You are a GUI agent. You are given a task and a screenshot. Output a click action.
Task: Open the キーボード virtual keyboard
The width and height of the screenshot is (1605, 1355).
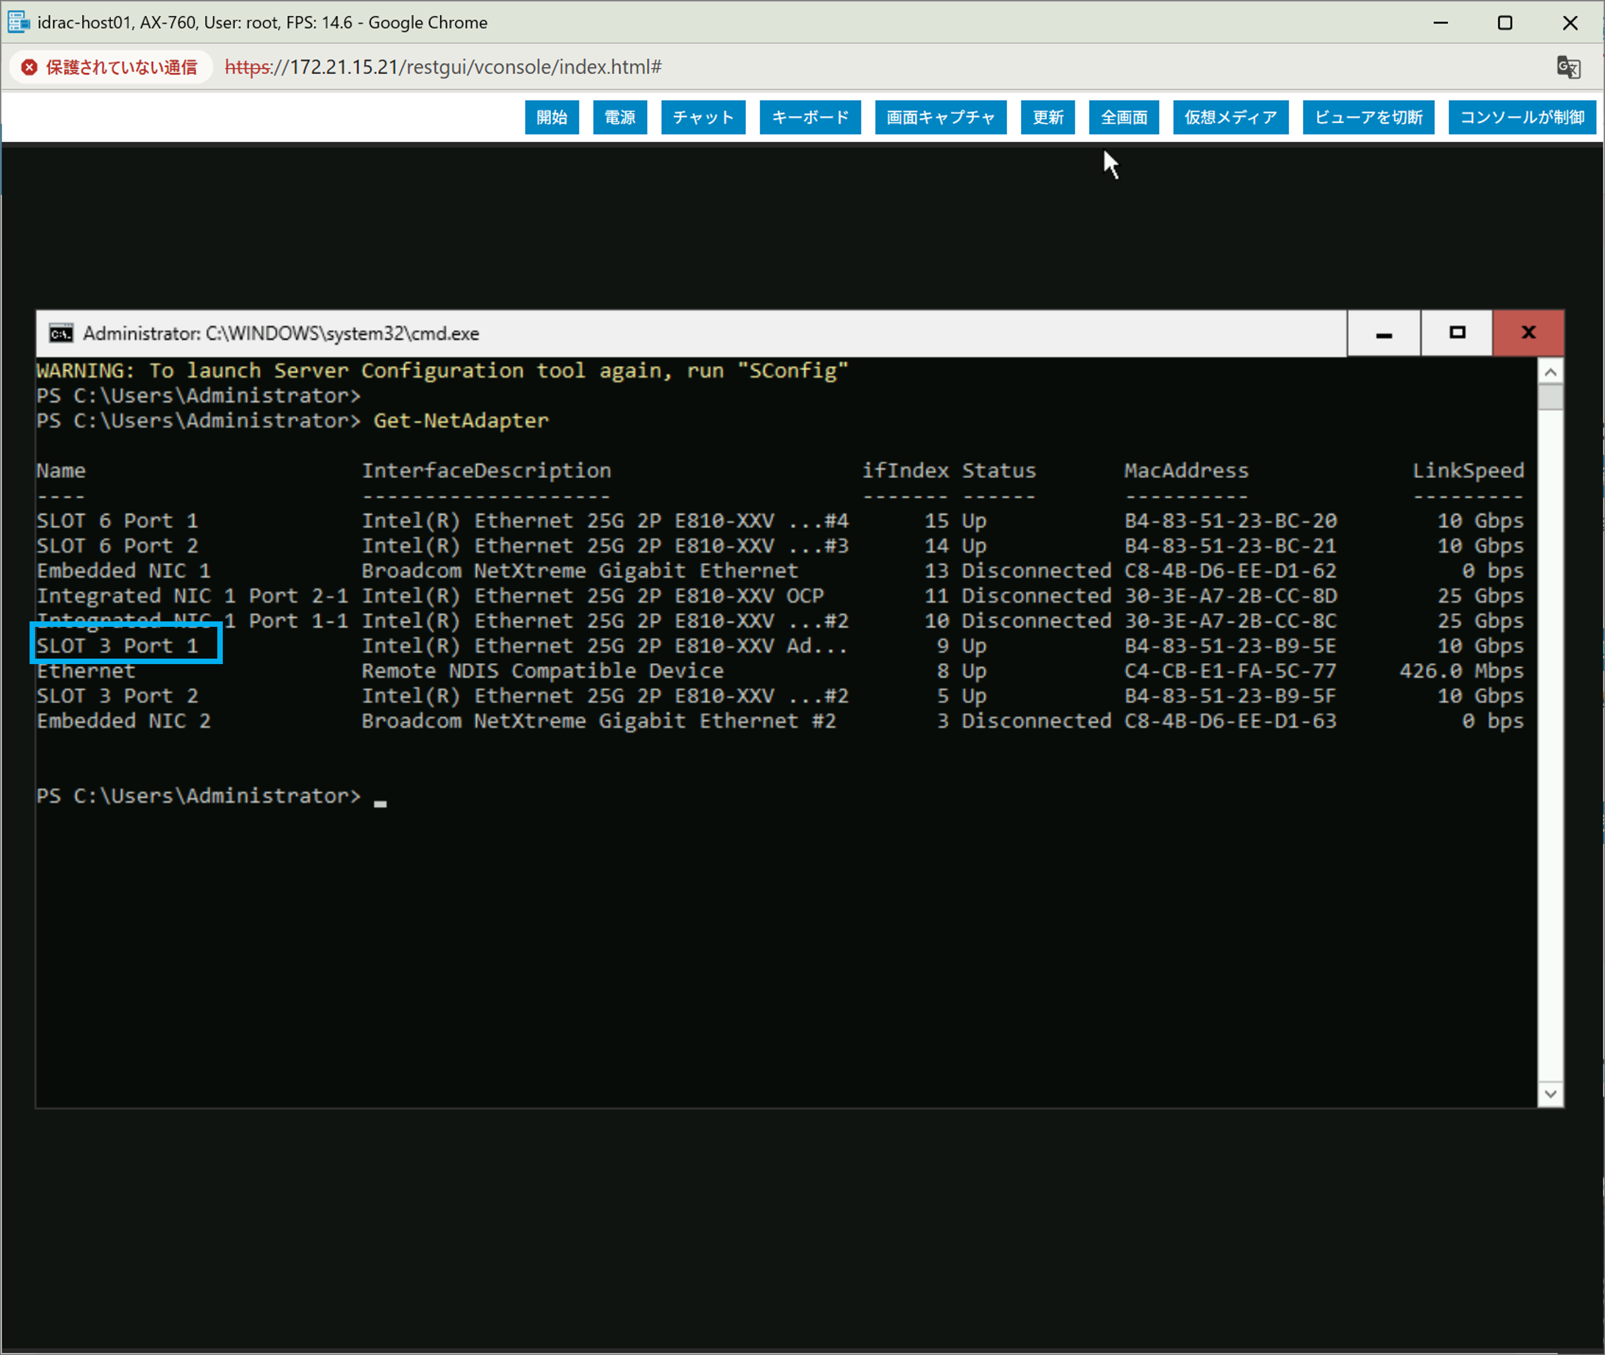pos(810,118)
